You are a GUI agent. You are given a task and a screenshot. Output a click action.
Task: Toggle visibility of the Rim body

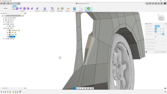(8, 32)
